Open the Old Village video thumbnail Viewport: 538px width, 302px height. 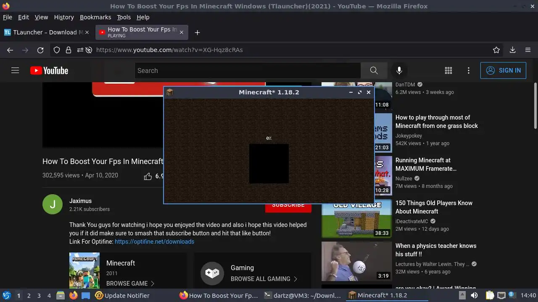(356, 219)
